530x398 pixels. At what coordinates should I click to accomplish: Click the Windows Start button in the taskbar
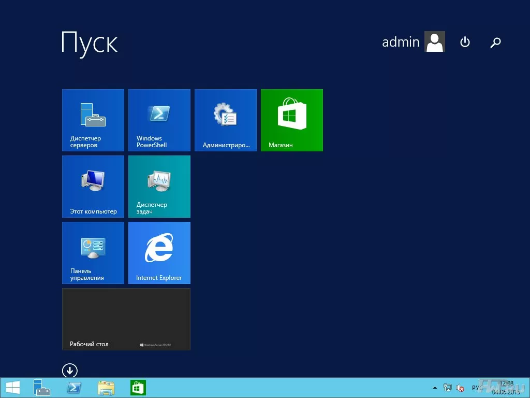click(x=13, y=388)
